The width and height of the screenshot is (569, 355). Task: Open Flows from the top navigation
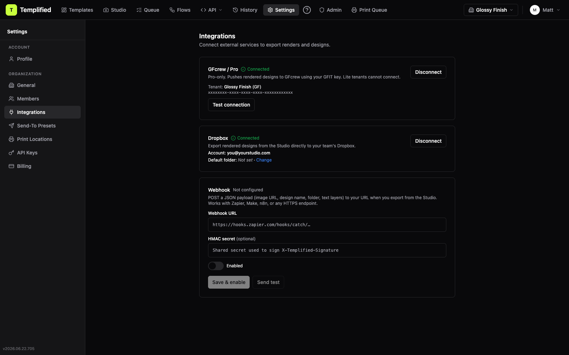[x=180, y=10]
